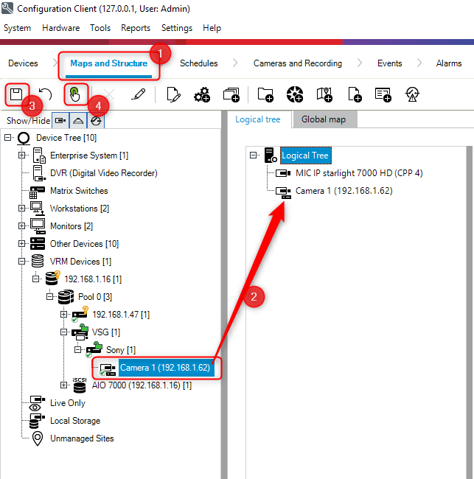Toggle the input Show/Hide filter button
Screen dimensions: 474x479
(x=96, y=121)
